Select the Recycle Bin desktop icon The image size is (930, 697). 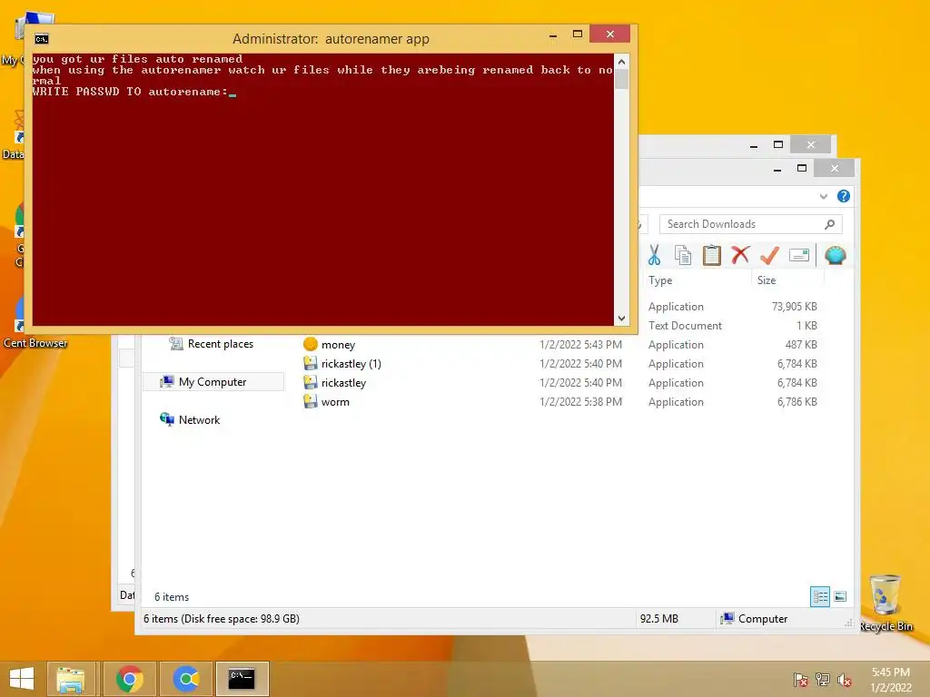pyautogui.click(x=885, y=603)
